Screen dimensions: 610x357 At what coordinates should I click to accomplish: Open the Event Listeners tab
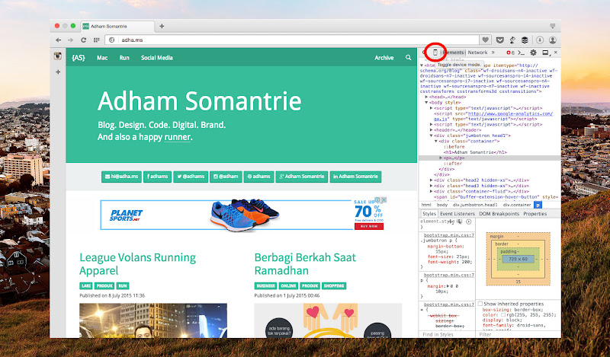pyautogui.click(x=457, y=214)
